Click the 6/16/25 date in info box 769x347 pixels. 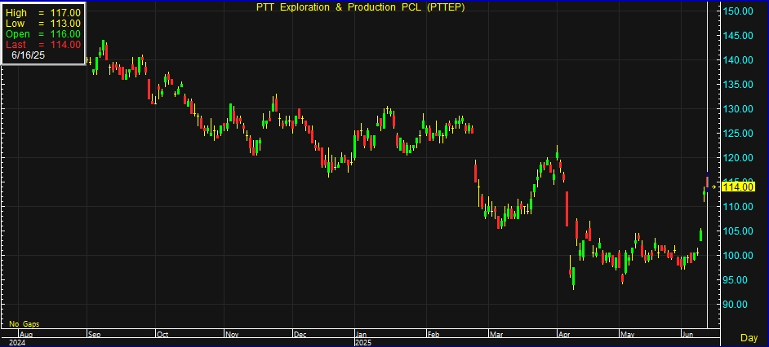tap(29, 55)
